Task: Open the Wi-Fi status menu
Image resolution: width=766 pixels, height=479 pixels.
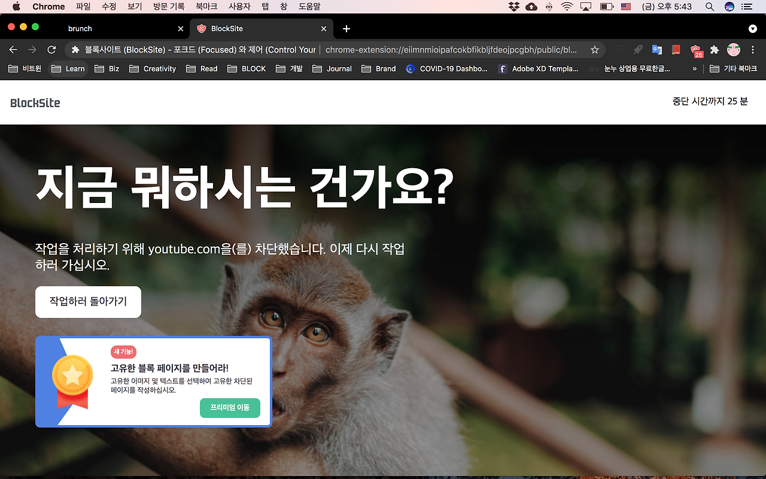Action: pyautogui.click(x=567, y=7)
